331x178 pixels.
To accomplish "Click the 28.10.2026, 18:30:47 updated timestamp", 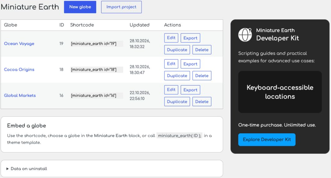I will 140,69.
